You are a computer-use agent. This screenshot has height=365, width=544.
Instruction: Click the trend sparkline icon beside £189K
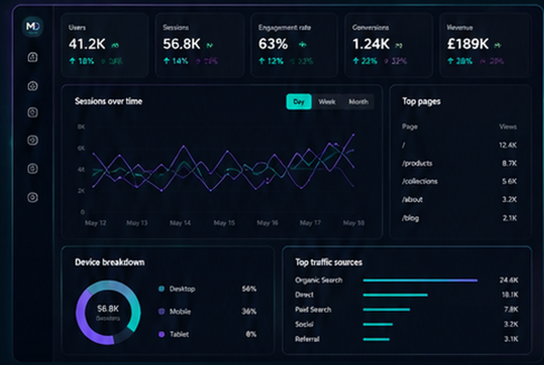(x=498, y=45)
